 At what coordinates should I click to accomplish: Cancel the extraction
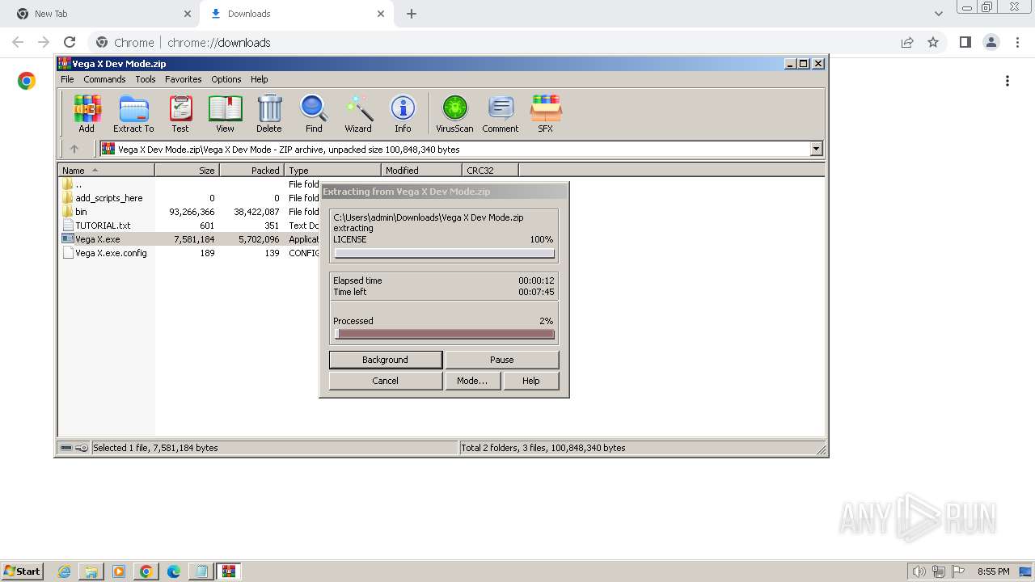coord(386,381)
